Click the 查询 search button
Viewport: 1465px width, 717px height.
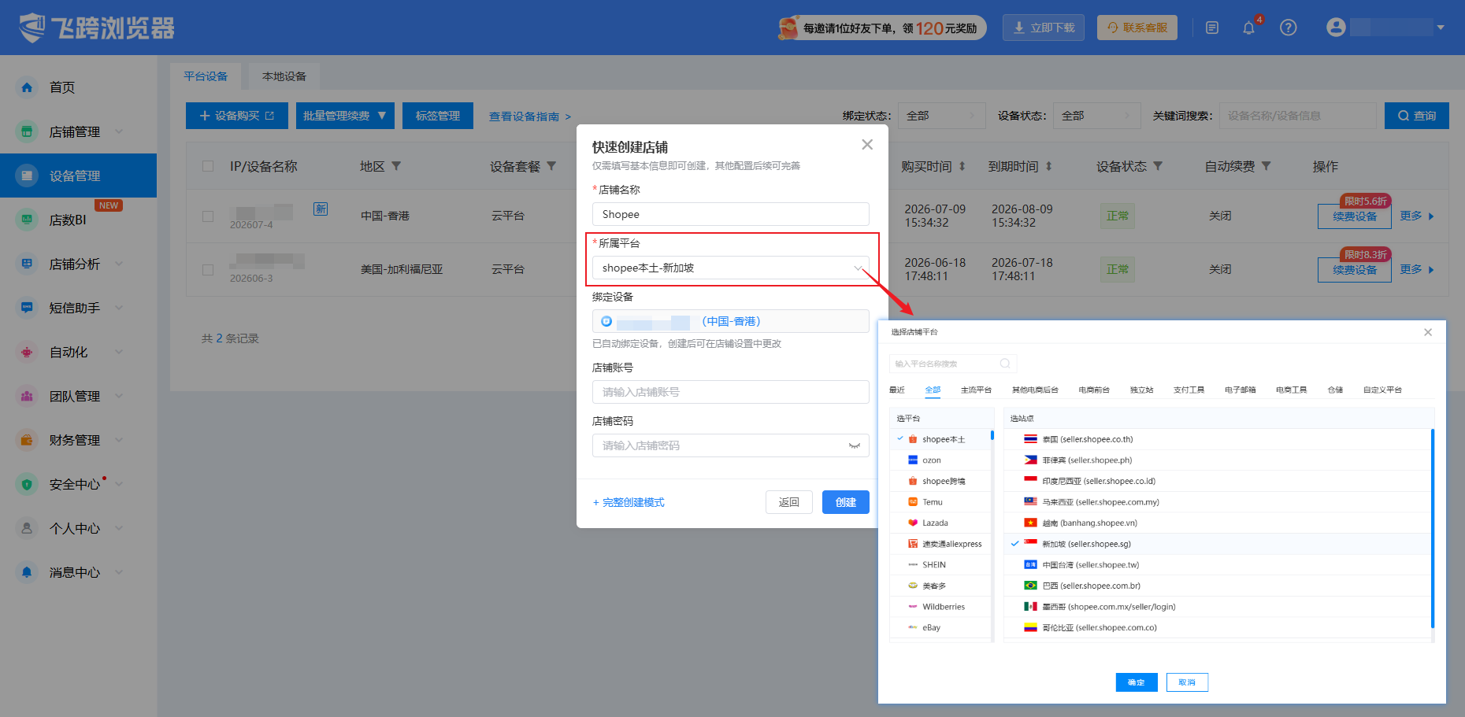1417,116
